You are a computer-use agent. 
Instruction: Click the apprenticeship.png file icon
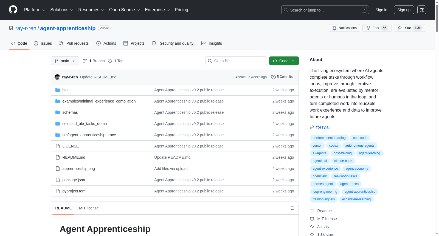click(x=58, y=169)
